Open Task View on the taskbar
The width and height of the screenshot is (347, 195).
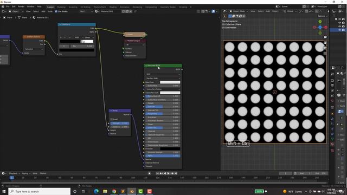[x=83, y=191]
